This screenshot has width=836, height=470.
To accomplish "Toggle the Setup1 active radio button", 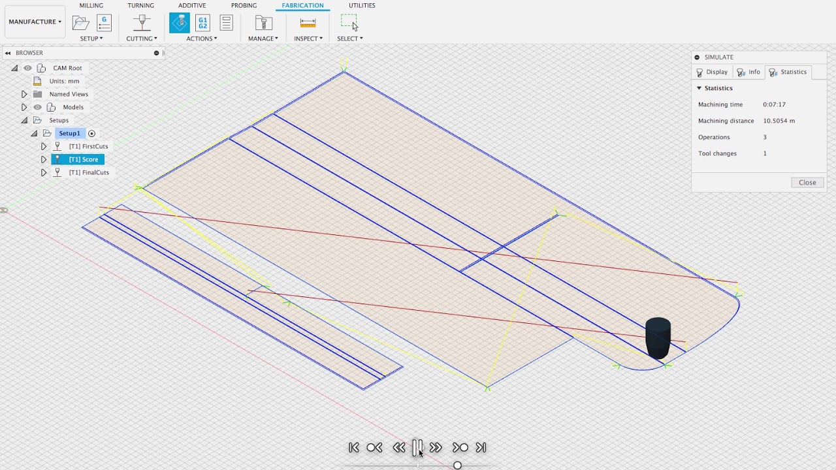I will coord(91,133).
